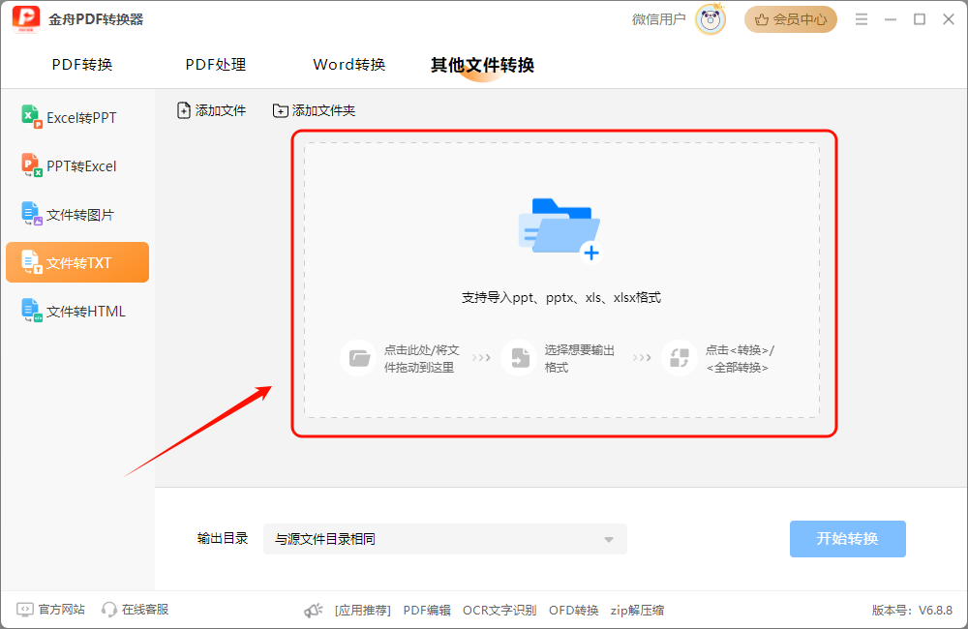The image size is (968, 629).
Task: Click the 支持导入ppt、pptx、xls、xlsx格式 text
Action: pos(561,297)
